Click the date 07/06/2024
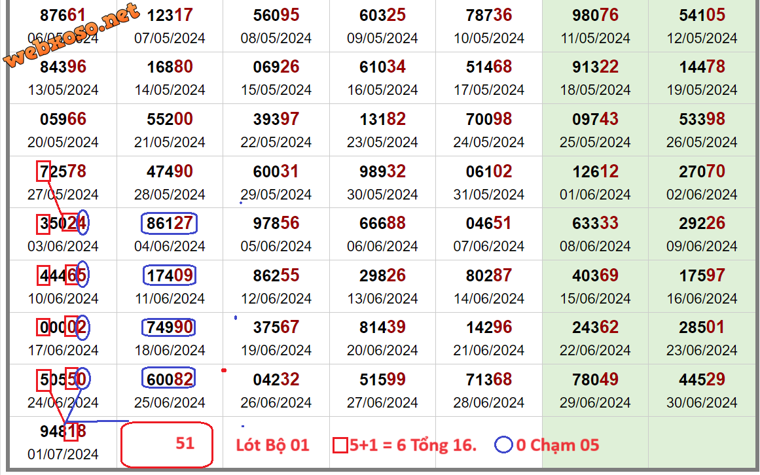760x475 pixels. click(489, 247)
